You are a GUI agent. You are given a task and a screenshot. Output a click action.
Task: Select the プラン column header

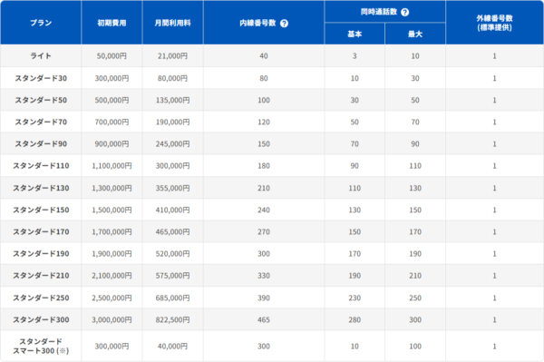[x=41, y=23]
